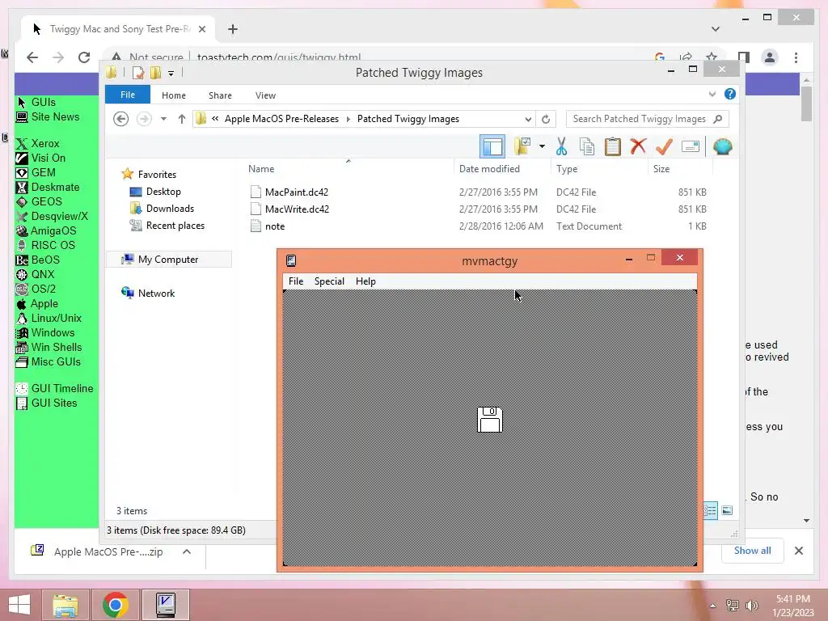Open the File tab in Explorer
828x621 pixels.
pyautogui.click(x=128, y=95)
